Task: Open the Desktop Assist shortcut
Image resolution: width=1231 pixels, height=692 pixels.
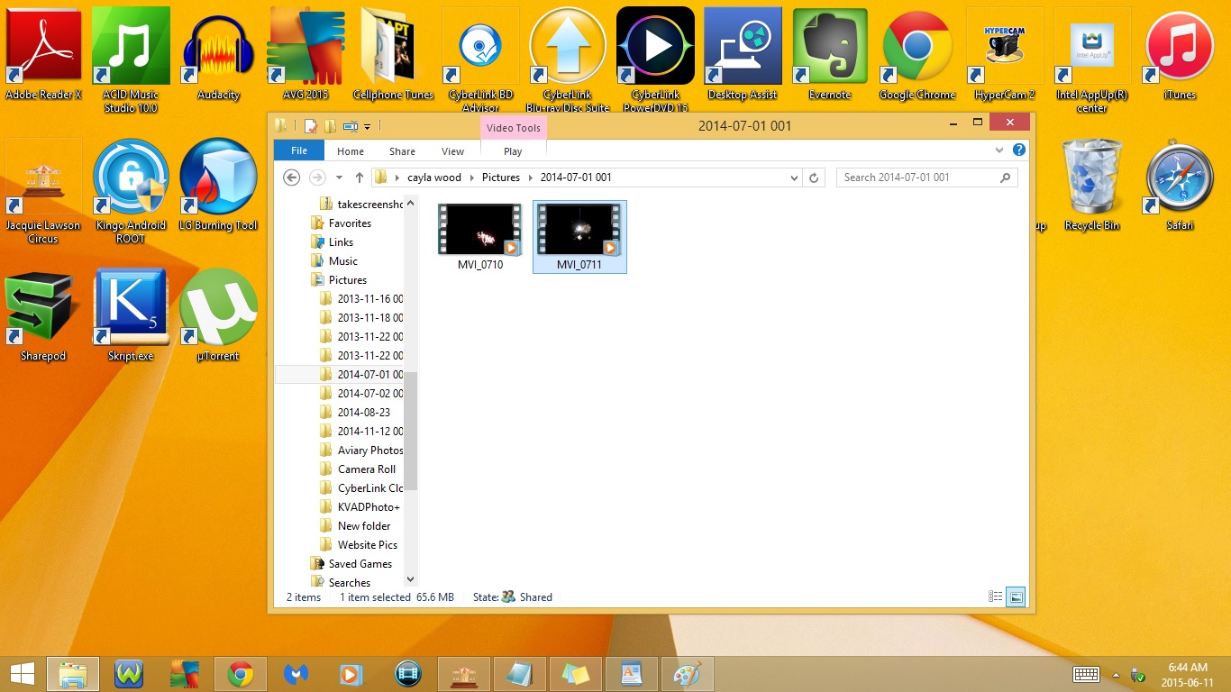Action: 743,52
